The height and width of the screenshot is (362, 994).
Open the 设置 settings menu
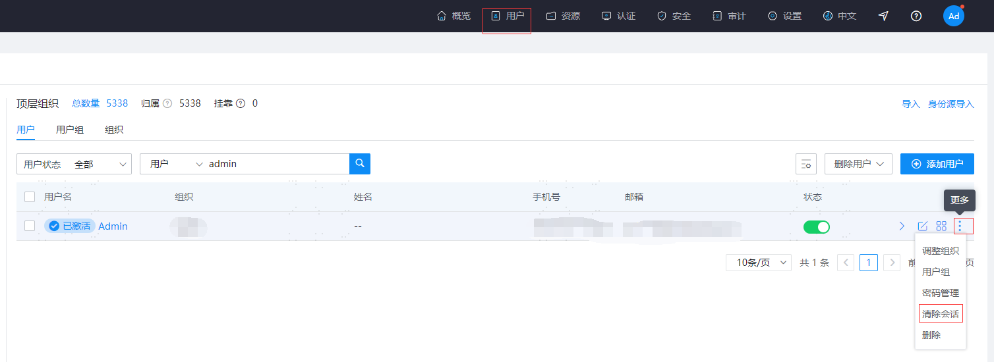click(784, 16)
